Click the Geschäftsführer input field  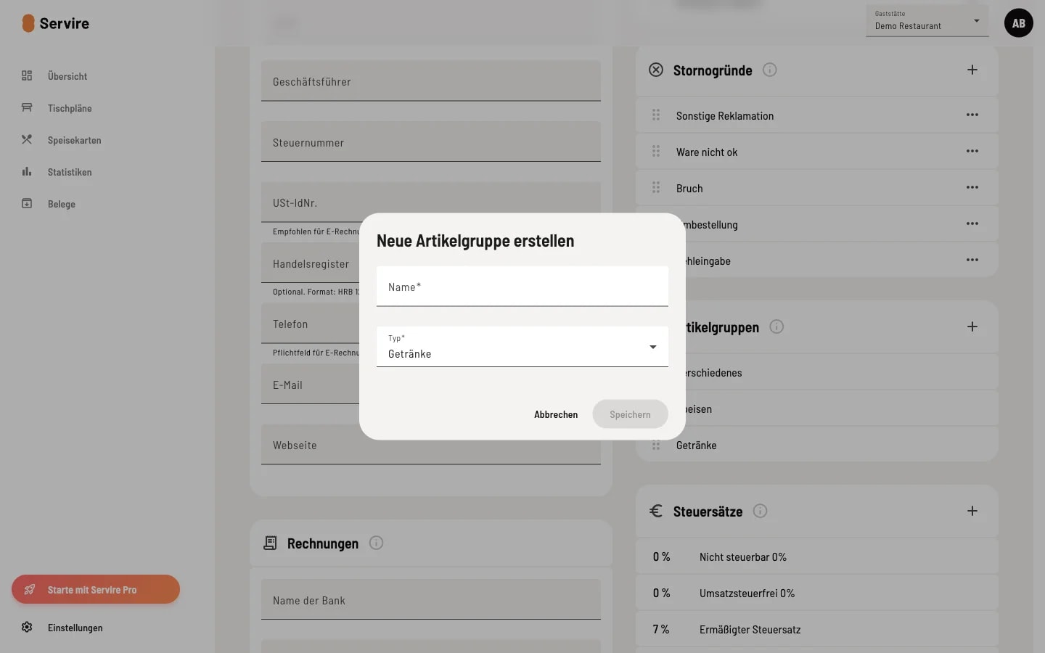click(431, 81)
